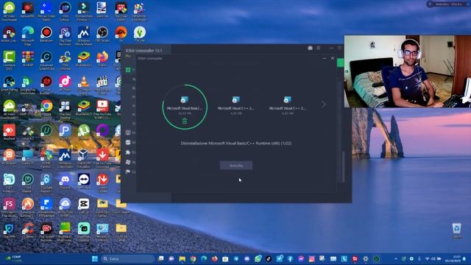Image resolution: width=471 pixels, height=265 pixels.
Task: Click the puzzle-piece plugins sidebar icon
Action: click(128, 152)
